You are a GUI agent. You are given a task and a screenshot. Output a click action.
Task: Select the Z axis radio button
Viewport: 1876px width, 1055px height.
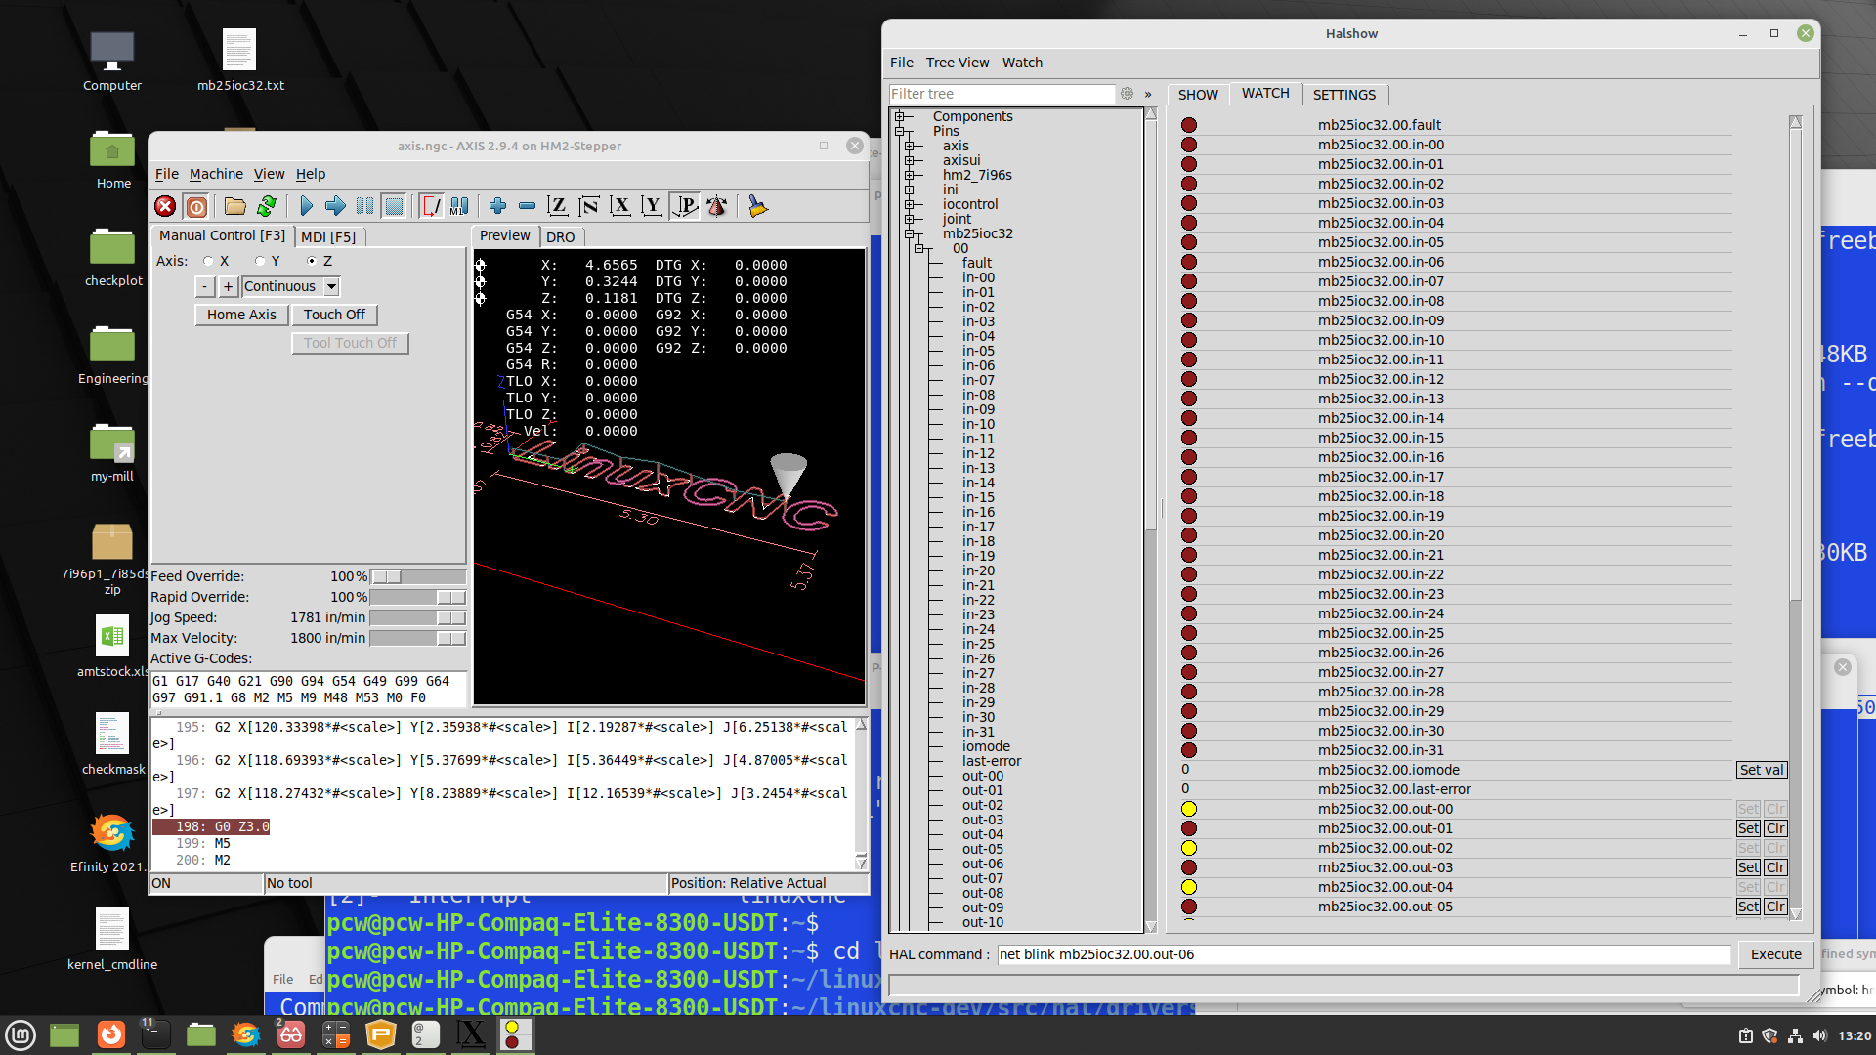pos(312,261)
